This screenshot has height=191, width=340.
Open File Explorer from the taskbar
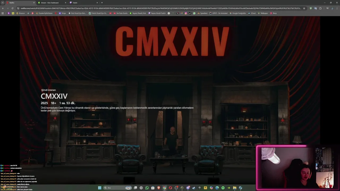click(x=235, y=188)
